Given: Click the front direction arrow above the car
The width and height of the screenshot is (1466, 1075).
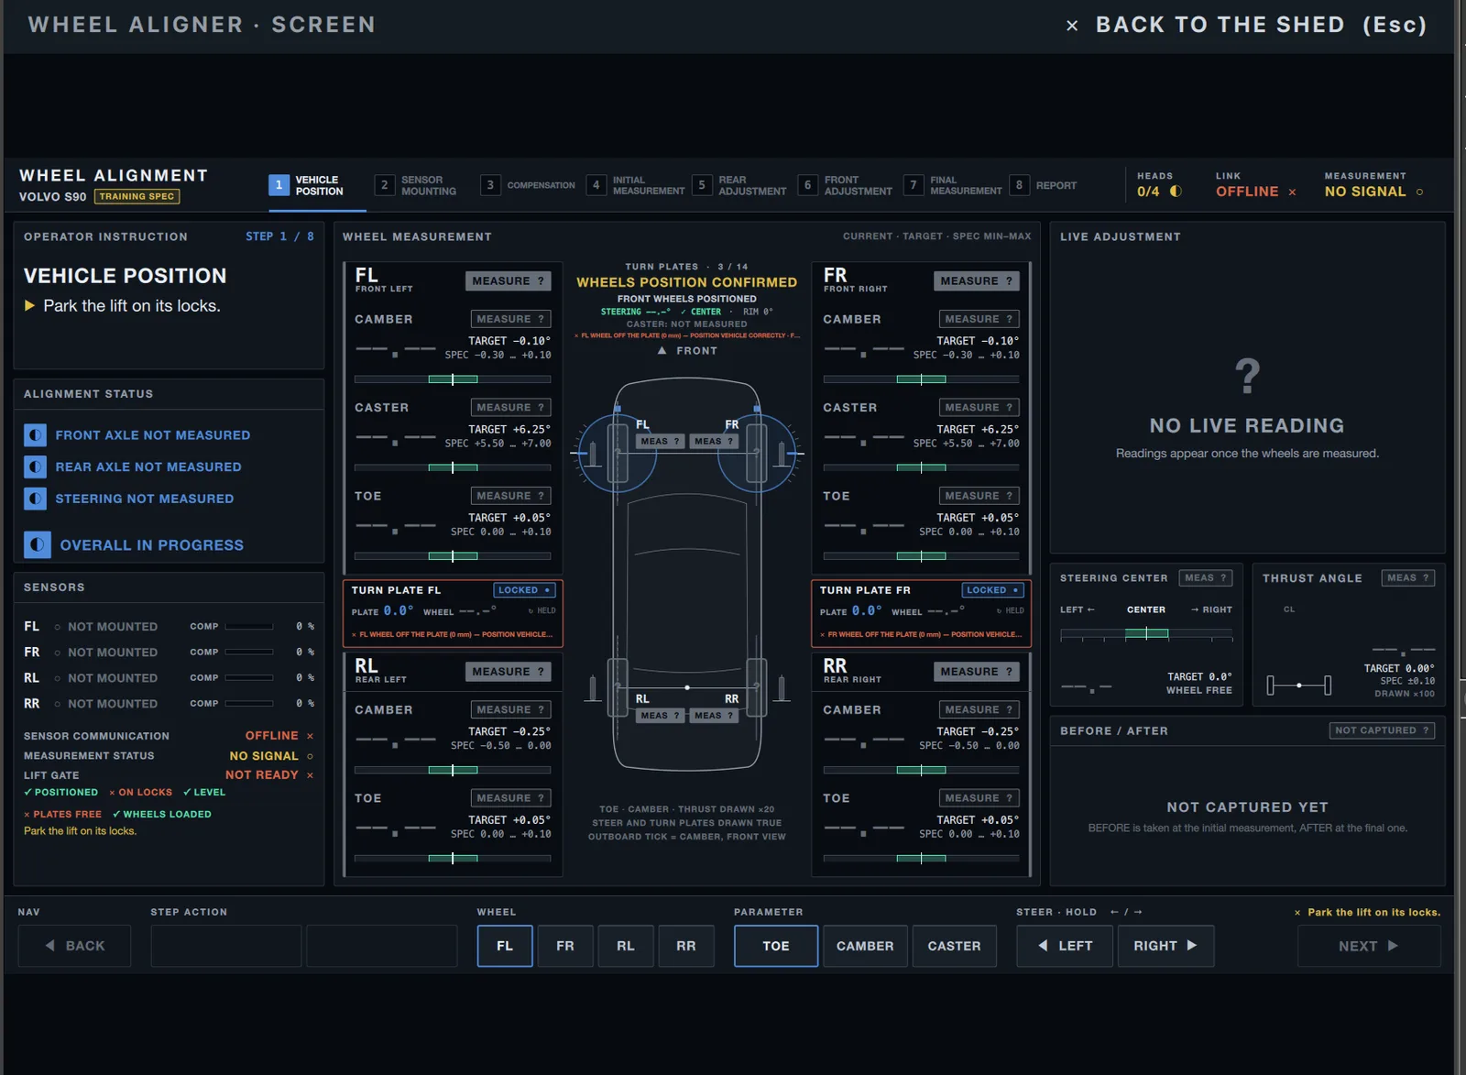Looking at the screenshot, I should click(662, 351).
